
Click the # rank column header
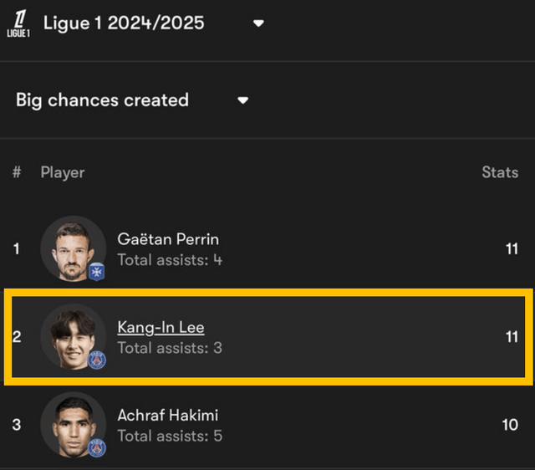click(x=17, y=172)
